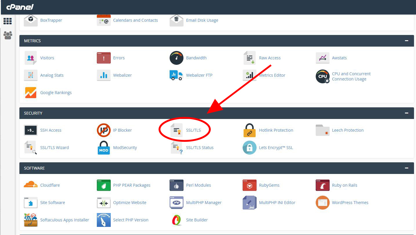Open the Bandwidth gauge icon
416x235 pixels.
tap(177, 58)
